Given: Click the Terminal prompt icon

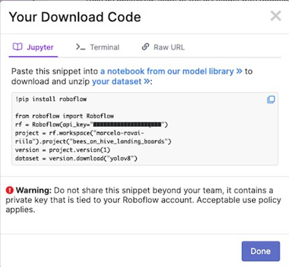Looking at the screenshot, I should point(80,47).
